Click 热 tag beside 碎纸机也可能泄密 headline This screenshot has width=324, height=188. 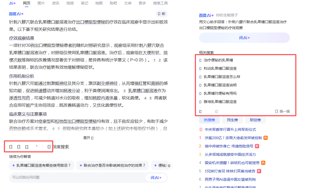coord(263,163)
